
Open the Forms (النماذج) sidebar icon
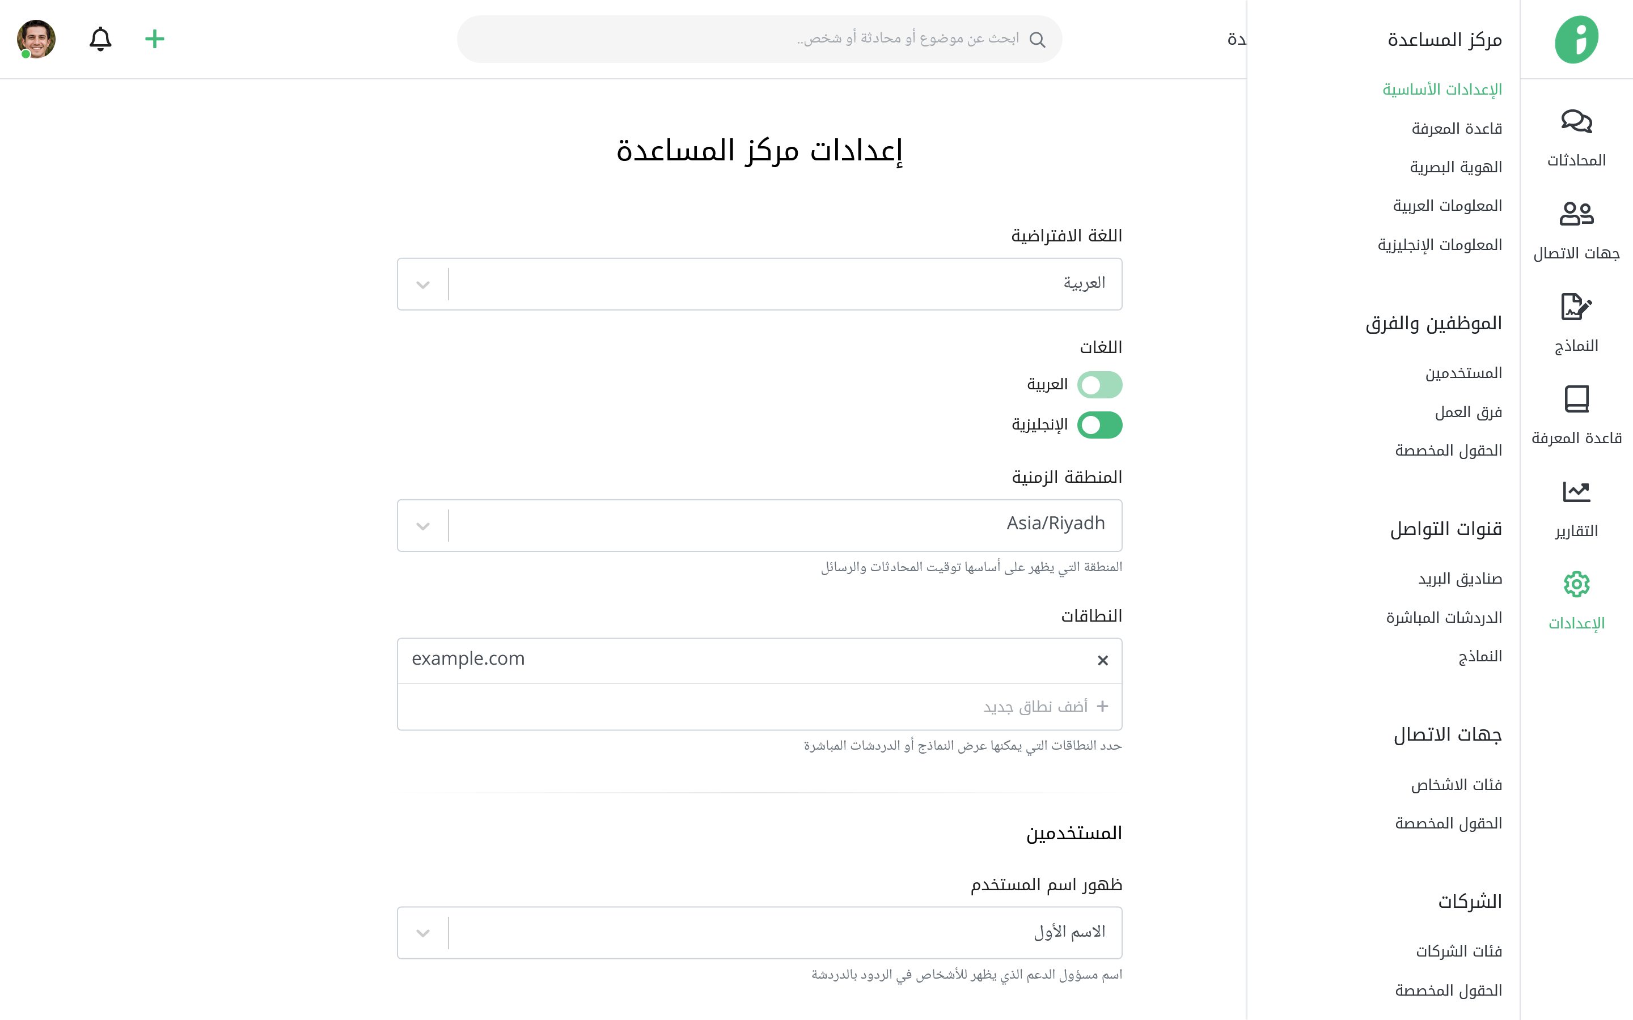(x=1576, y=308)
